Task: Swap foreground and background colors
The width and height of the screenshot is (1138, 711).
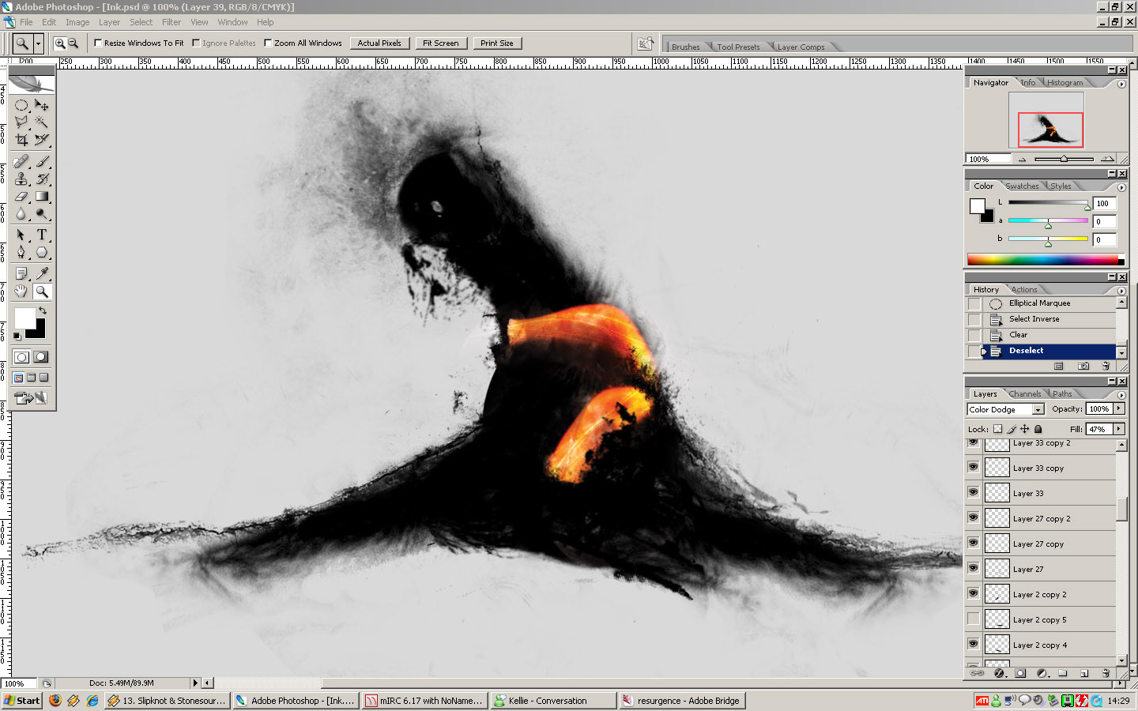Action: [x=43, y=310]
